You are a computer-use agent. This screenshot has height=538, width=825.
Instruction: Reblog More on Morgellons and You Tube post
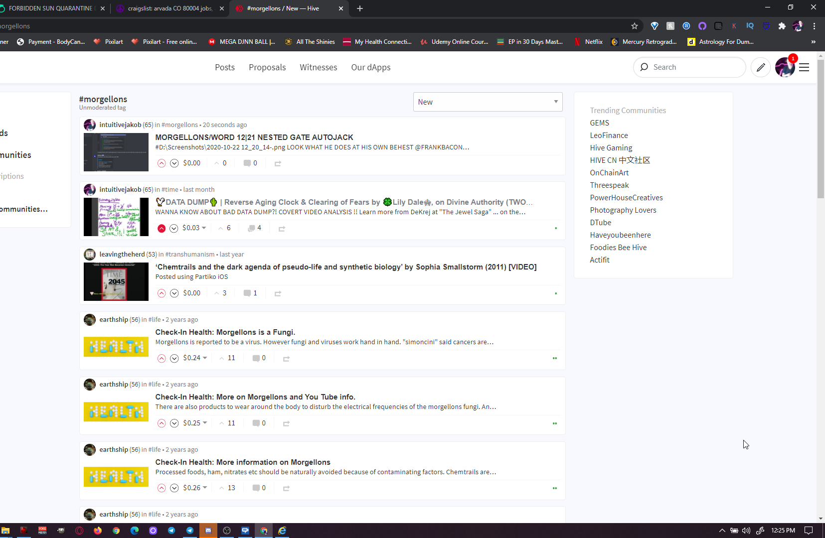tap(286, 423)
